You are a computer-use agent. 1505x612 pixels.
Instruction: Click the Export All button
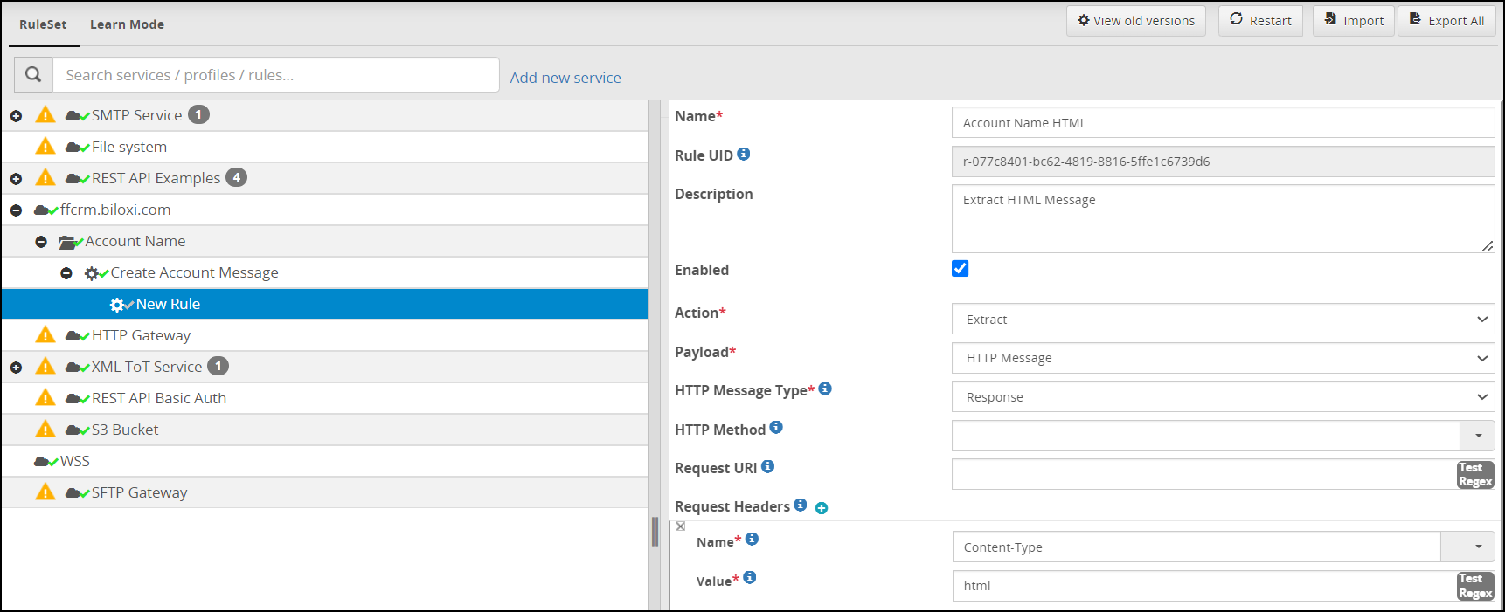1446,21
